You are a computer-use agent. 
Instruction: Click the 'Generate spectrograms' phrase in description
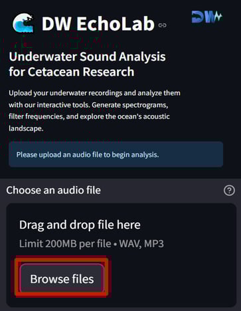click(130, 105)
